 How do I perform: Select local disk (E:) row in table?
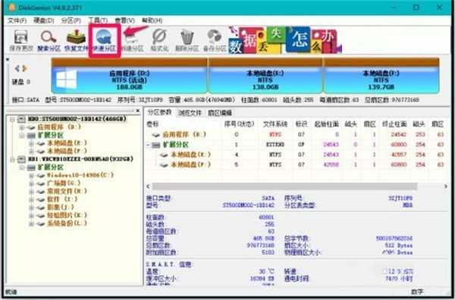pyautogui.click(x=296, y=155)
